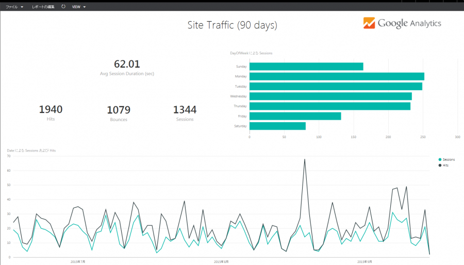Click the Wednesday sessions bar

(x=330, y=96)
